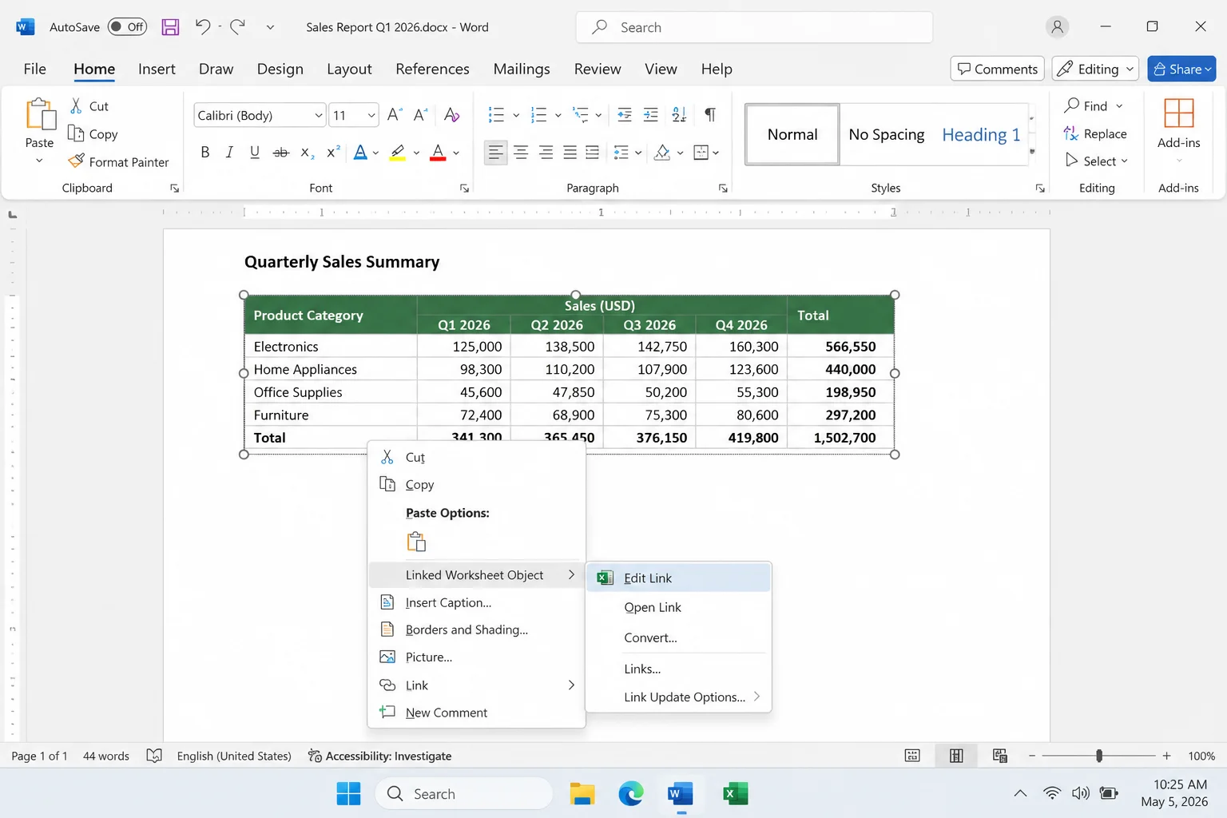Open the Review tab

click(598, 69)
